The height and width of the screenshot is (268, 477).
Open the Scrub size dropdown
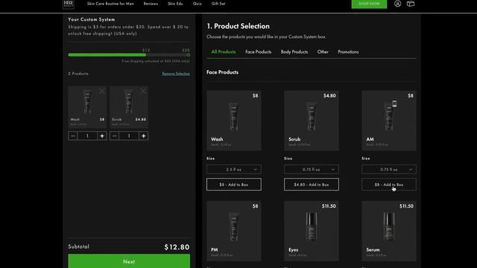[x=312, y=169]
